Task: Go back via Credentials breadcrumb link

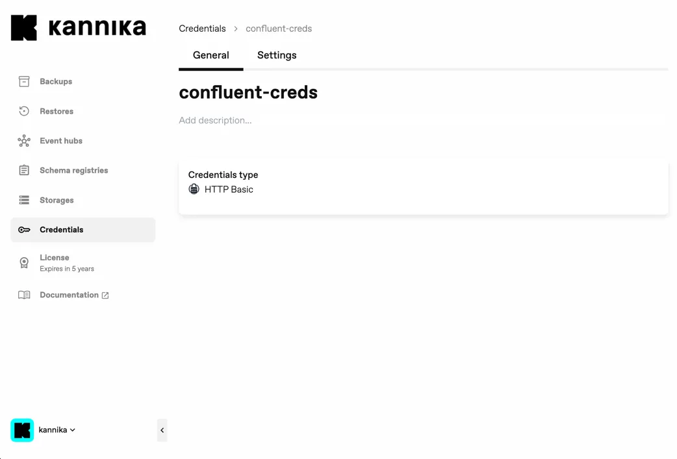Action: [x=202, y=29]
